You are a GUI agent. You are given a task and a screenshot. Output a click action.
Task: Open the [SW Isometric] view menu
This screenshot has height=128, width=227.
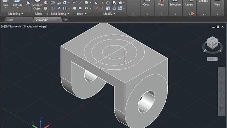13,26
